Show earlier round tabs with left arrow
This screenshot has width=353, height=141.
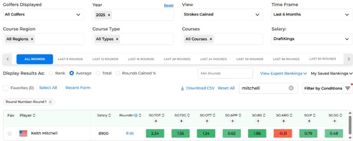click(8, 59)
